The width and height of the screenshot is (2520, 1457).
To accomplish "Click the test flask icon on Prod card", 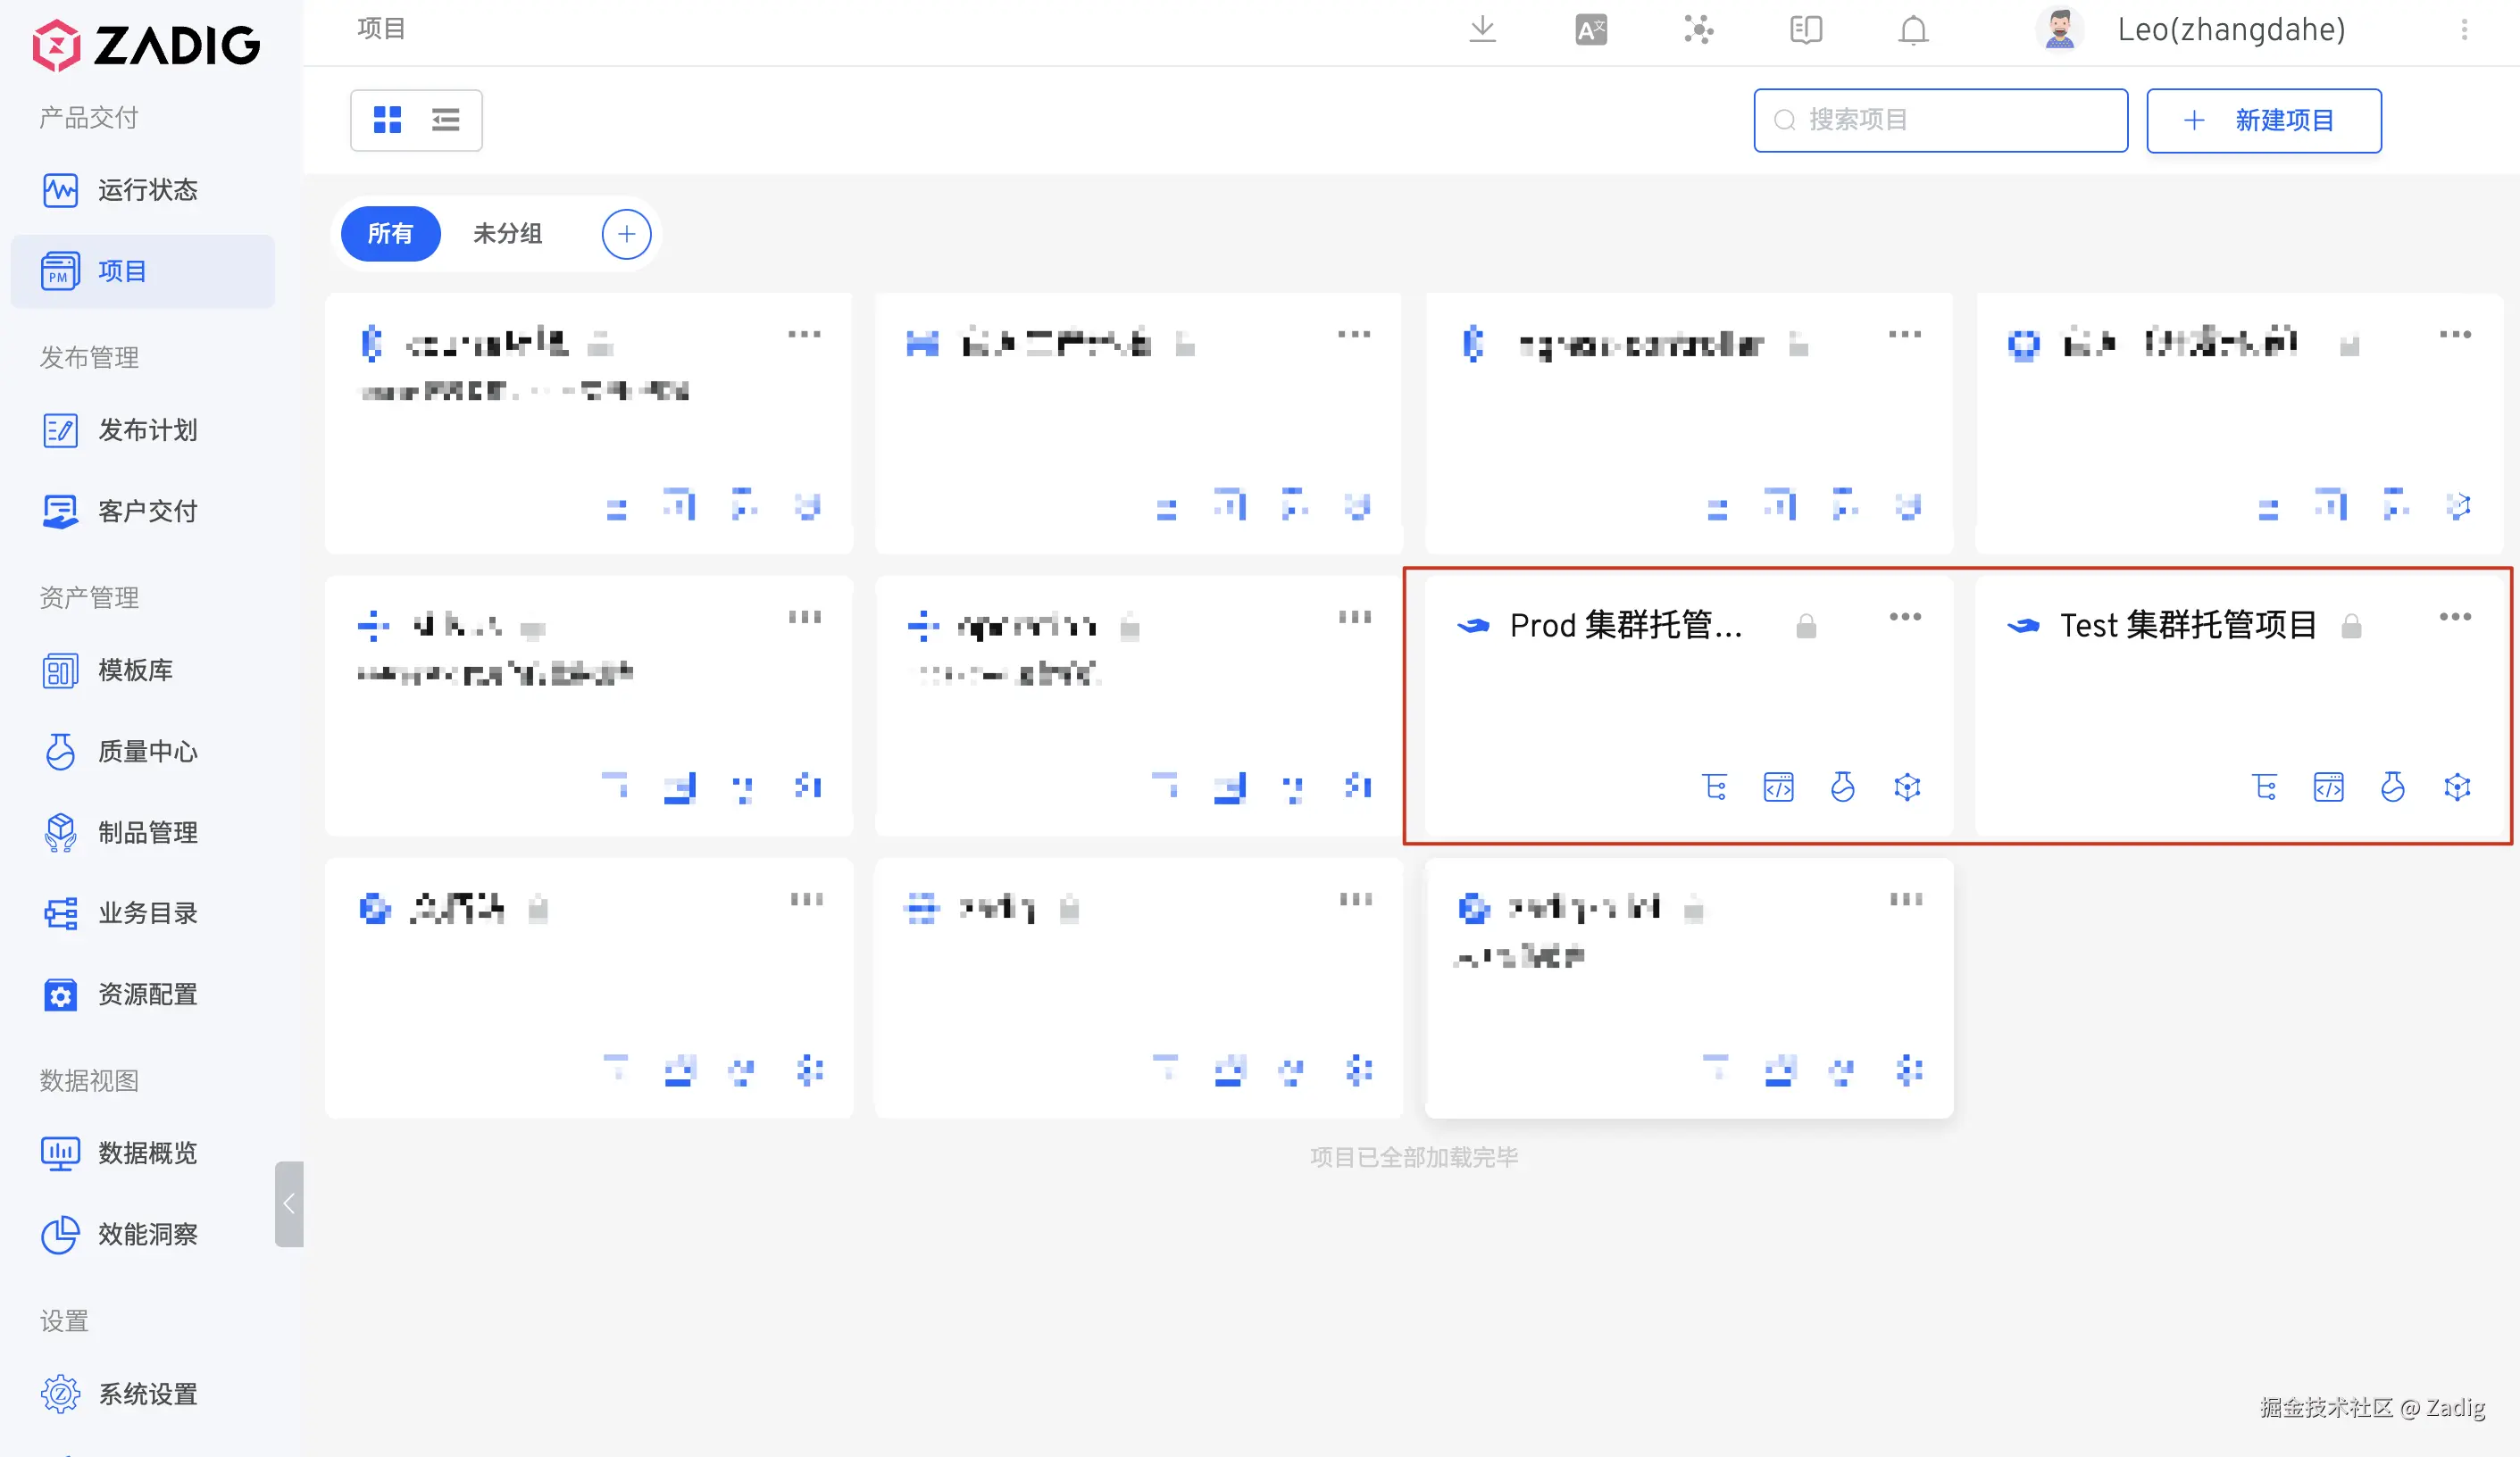I will (x=1842, y=787).
